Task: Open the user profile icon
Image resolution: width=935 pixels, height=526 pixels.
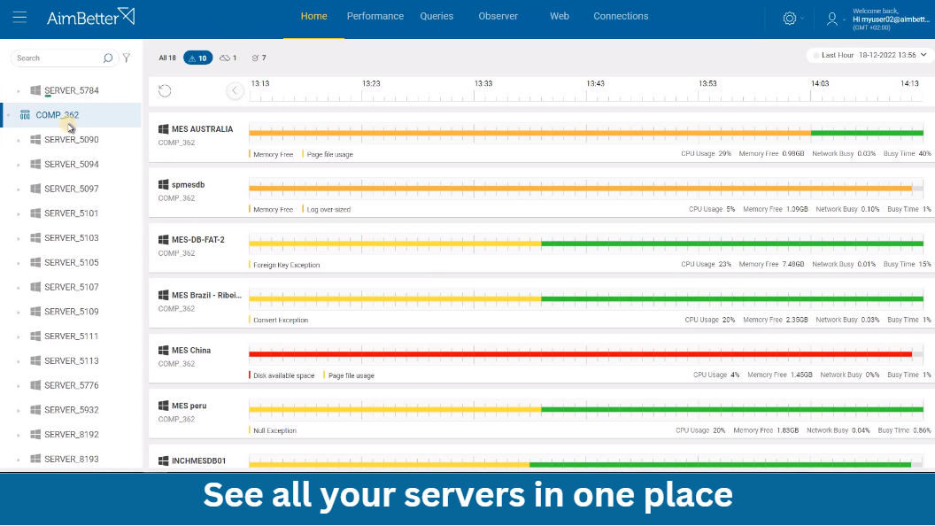Action: [x=831, y=19]
